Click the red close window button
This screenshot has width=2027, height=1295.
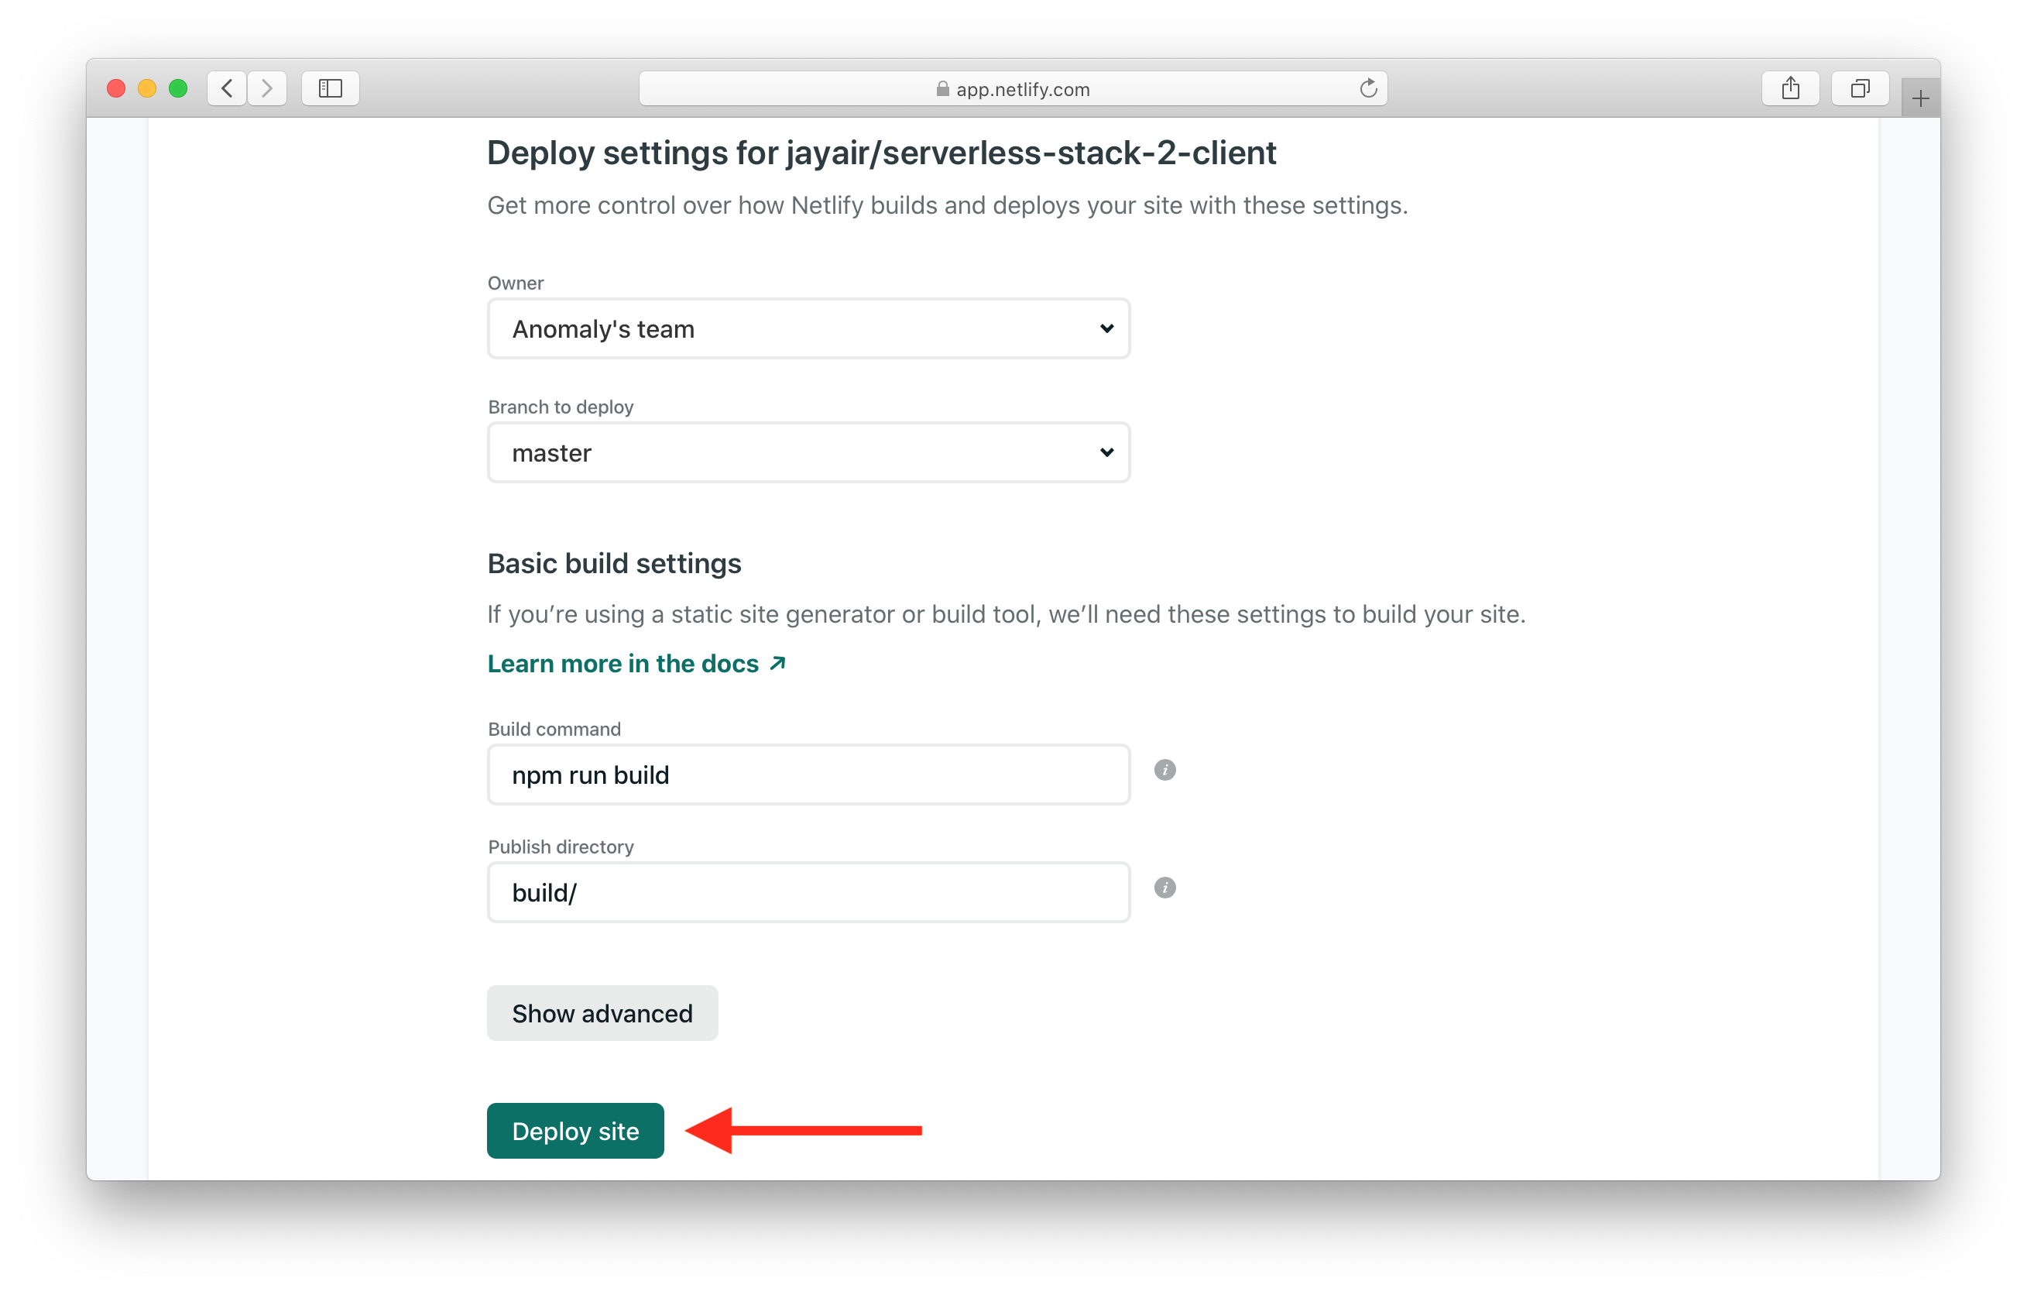pyautogui.click(x=116, y=88)
